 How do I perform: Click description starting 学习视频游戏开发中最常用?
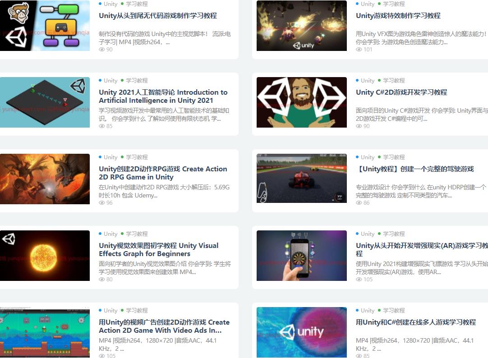click(x=164, y=115)
